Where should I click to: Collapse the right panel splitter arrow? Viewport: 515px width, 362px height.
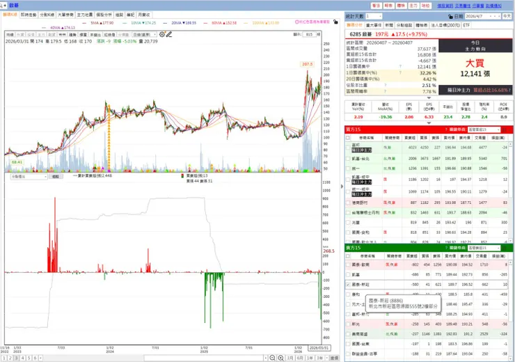[342, 187]
